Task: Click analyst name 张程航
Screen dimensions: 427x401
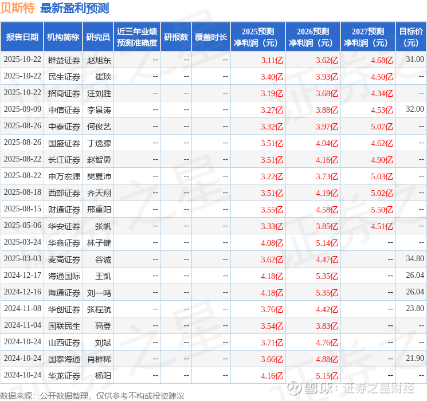Action: pyautogui.click(x=99, y=309)
